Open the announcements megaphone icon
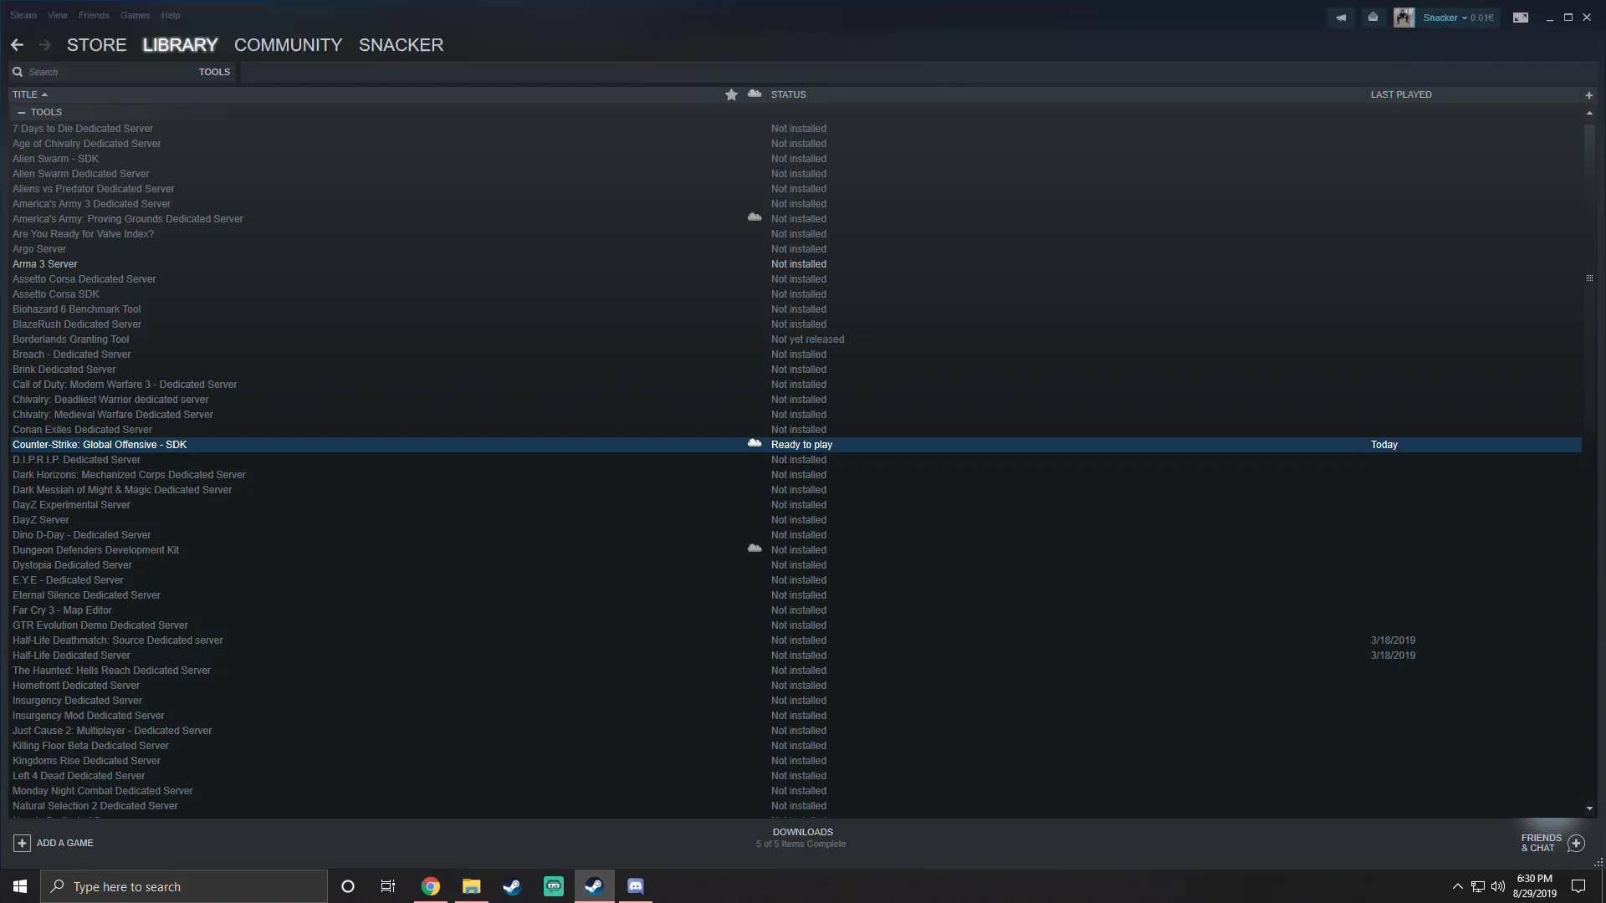Viewport: 1606px width, 903px height. click(1341, 18)
